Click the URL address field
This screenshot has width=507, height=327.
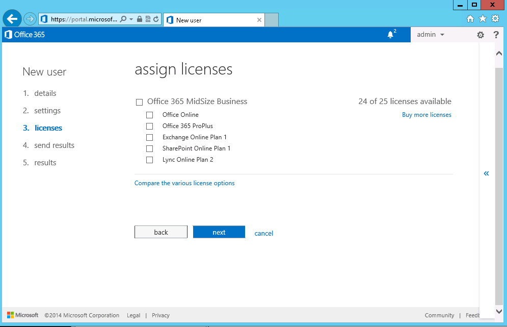tap(84, 19)
